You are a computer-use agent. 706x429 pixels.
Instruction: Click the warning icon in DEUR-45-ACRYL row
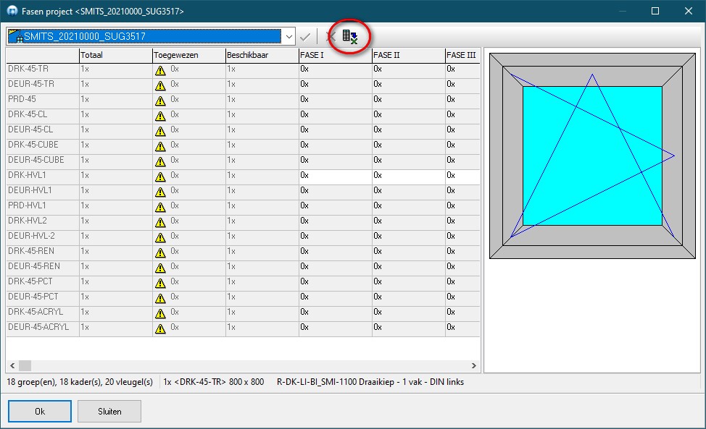point(160,329)
